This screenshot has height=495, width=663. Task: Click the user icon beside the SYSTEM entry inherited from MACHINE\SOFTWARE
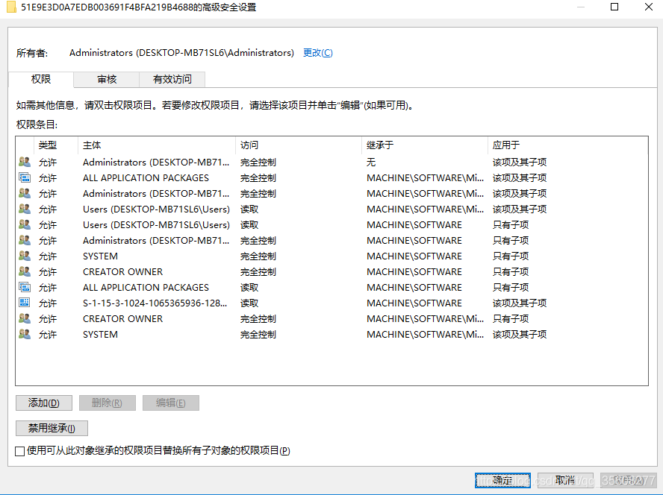[x=25, y=256]
